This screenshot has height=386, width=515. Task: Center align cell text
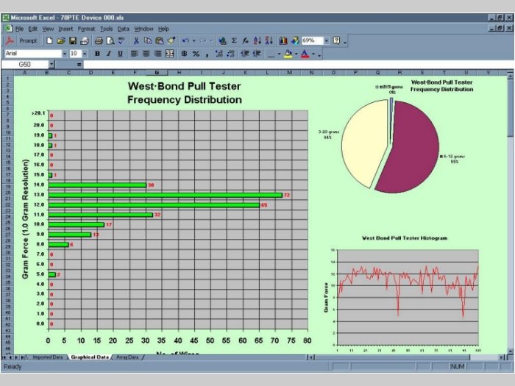(146, 54)
